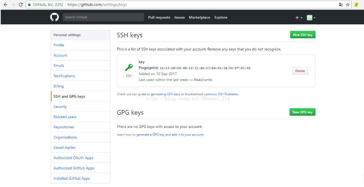Go to Organizations settings

tap(80, 137)
